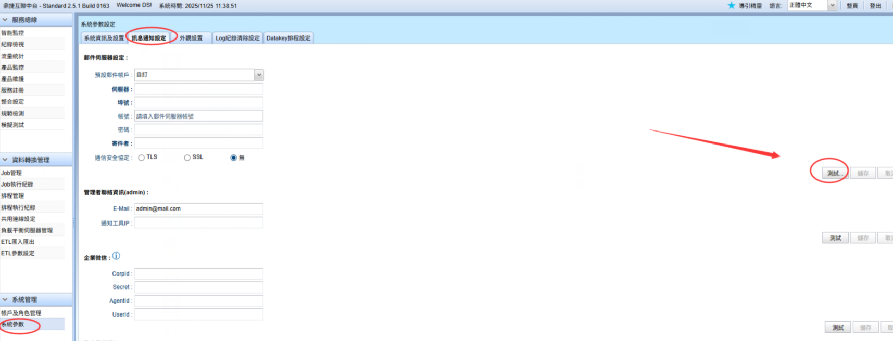The image size is (893, 341).
Task: Collapse the 服務總線 sidebar section
Action: coord(5,20)
